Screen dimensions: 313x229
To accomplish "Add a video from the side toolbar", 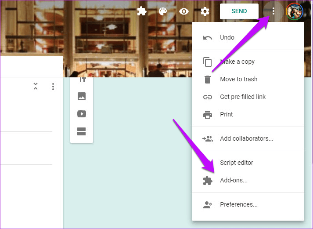I will (x=82, y=114).
